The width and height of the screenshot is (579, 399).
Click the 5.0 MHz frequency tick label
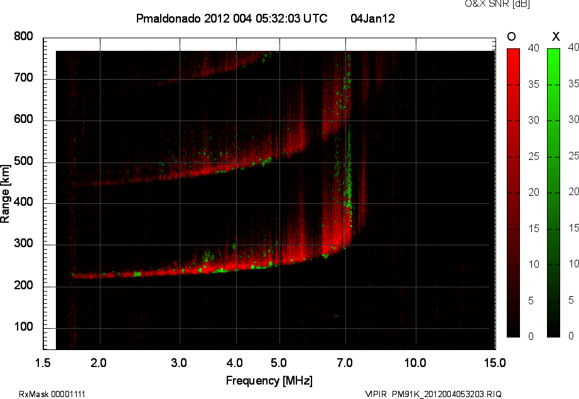[278, 363]
